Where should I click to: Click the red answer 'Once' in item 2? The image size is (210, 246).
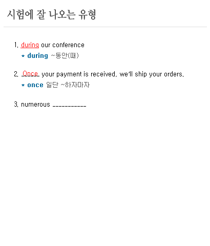click(x=30, y=73)
